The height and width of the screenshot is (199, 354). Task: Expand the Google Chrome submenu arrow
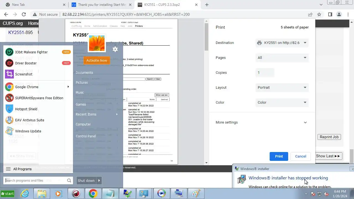pyautogui.click(x=68, y=87)
